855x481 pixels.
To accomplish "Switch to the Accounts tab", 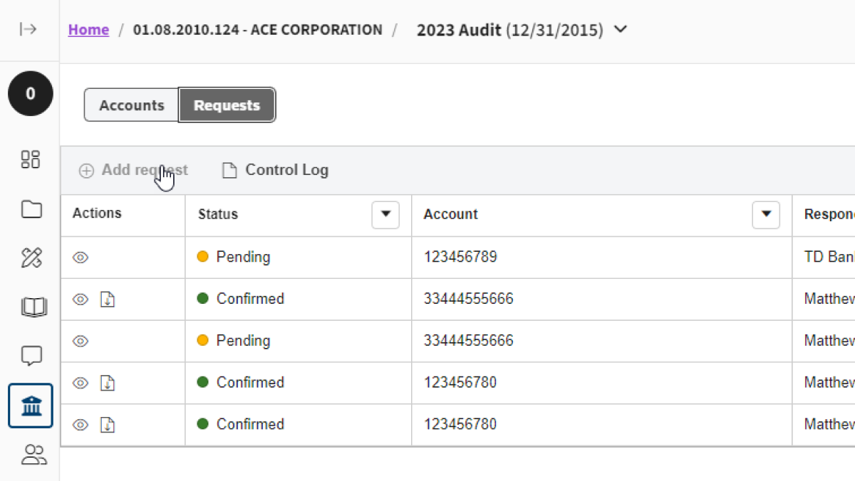I will pos(131,105).
